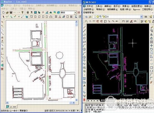Open 工程应用 menu in CASS
This screenshot has height=113, width=154.
(x=147, y=9)
